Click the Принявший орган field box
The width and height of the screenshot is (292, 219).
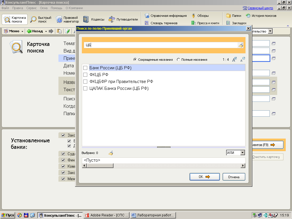261,58
